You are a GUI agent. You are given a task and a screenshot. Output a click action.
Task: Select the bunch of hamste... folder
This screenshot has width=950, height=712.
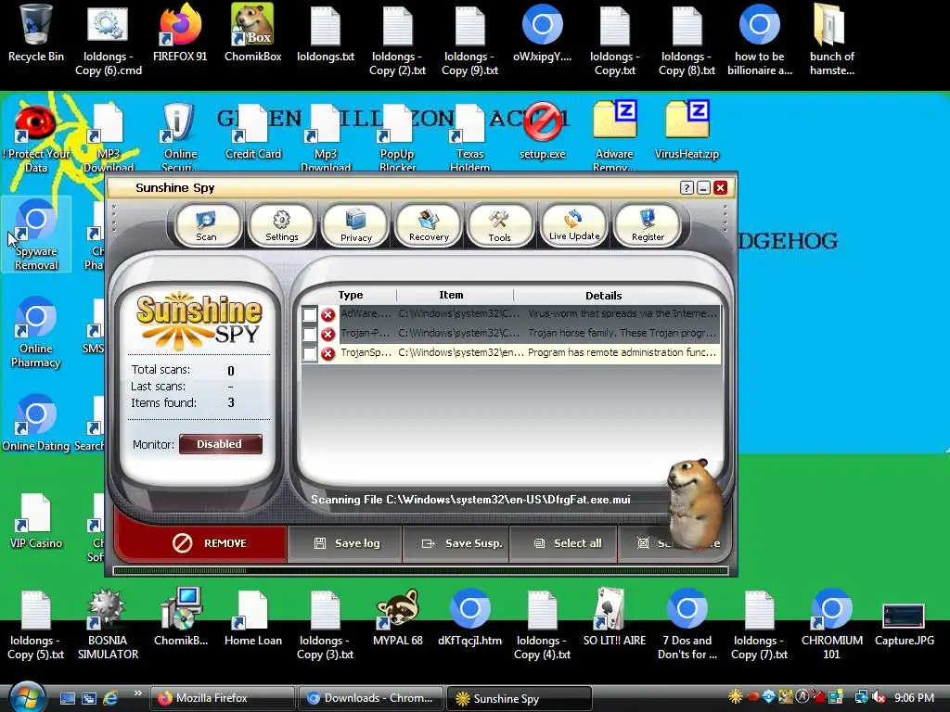click(x=832, y=39)
